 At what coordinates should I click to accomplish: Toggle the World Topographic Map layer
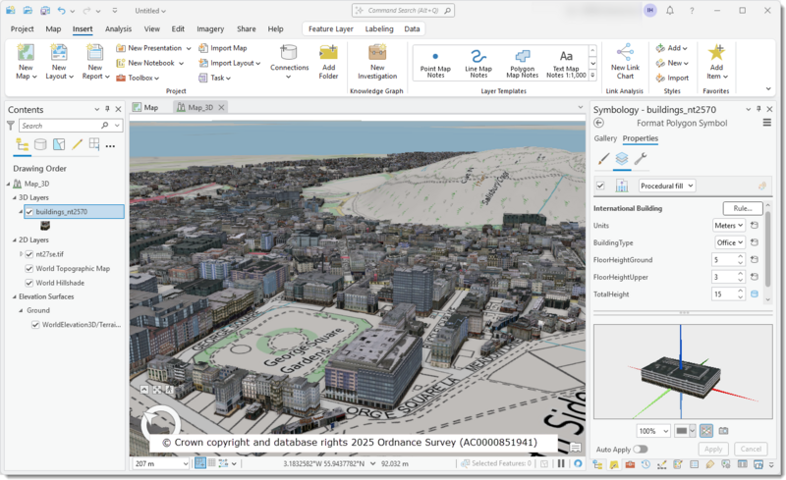(x=29, y=269)
